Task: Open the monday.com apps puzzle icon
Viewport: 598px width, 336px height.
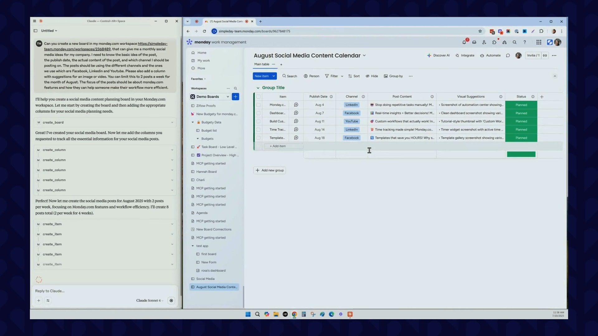Action: (x=494, y=42)
